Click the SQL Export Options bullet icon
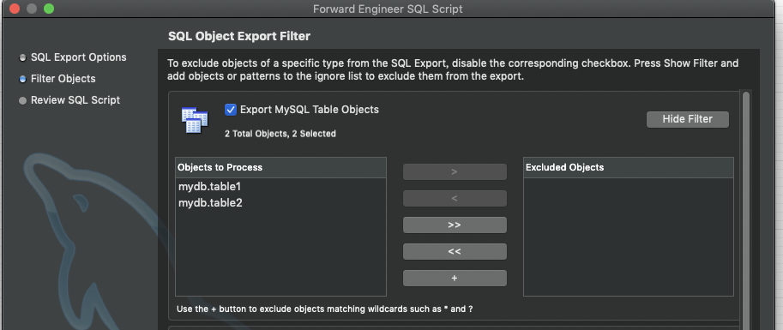Viewport: 783px width, 330px height. (x=22, y=58)
